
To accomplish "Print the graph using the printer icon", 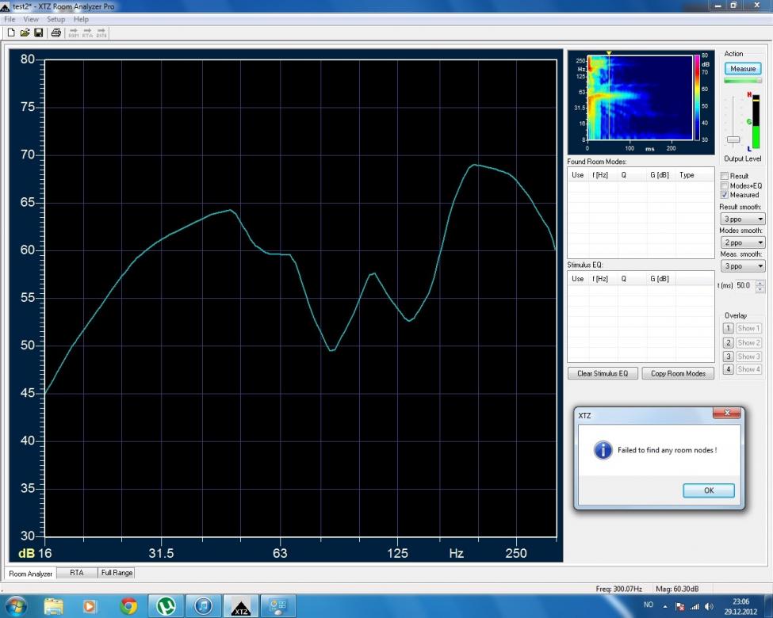I will click(x=55, y=32).
